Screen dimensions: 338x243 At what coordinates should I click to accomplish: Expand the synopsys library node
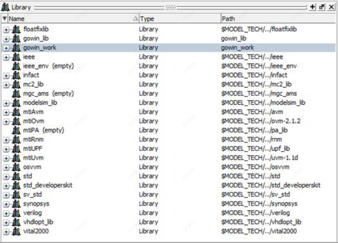6,204
